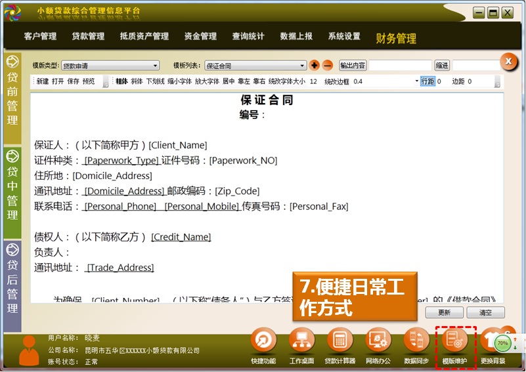Toggle 下划线 underline formatting
Image resolution: width=526 pixels, height=372 pixels.
155,81
